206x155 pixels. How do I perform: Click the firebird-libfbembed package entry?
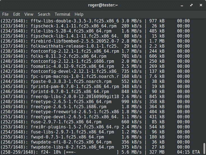(x=75, y=41)
